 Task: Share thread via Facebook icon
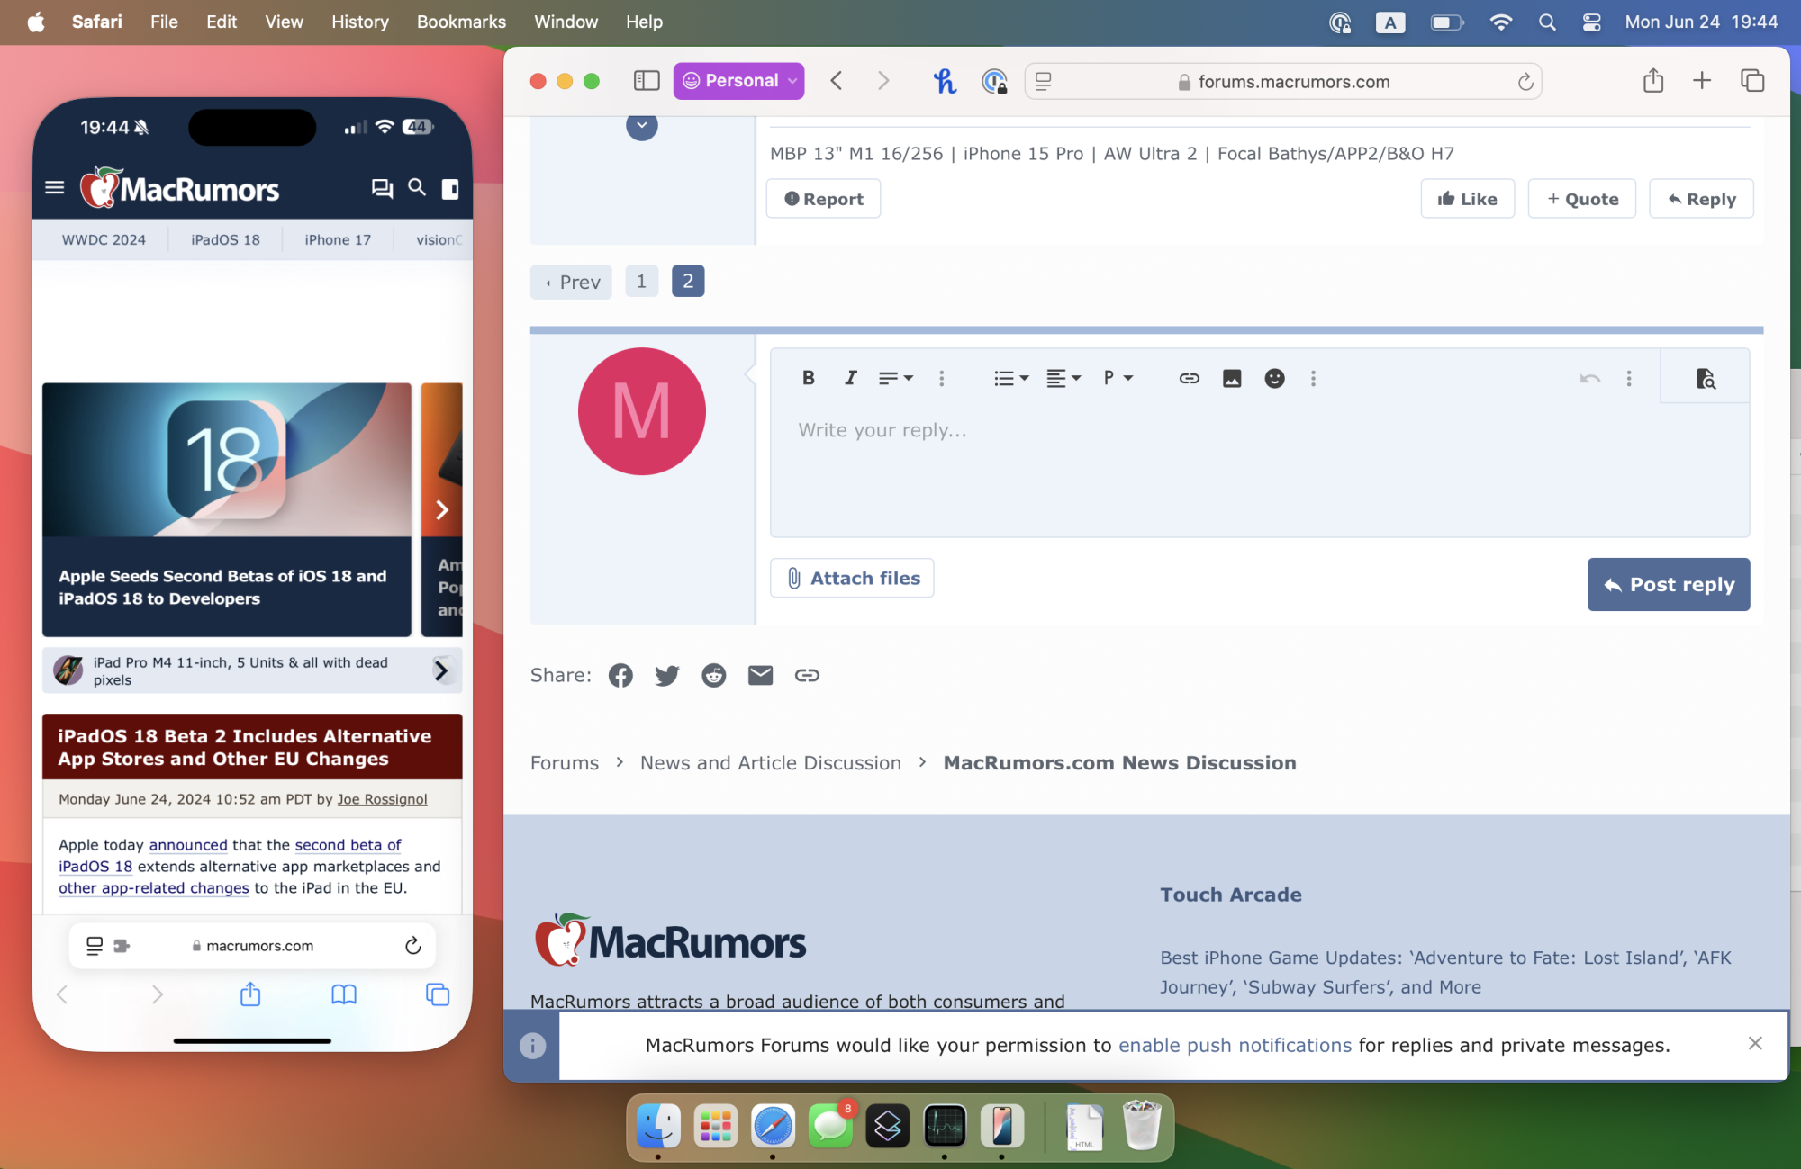click(x=620, y=675)
